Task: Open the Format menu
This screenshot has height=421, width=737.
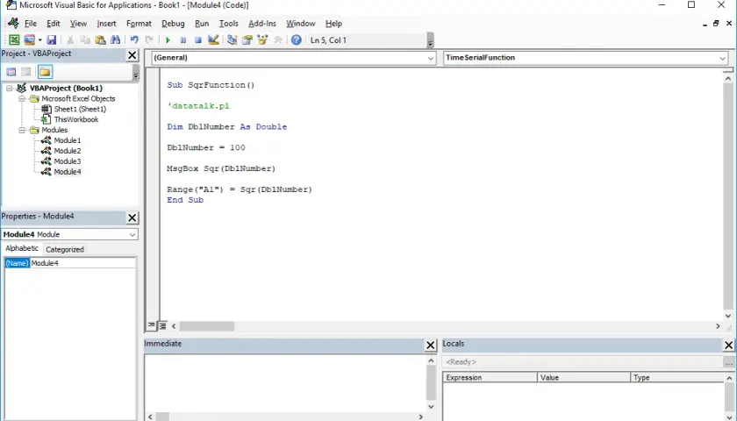Action: coord(139,24)
